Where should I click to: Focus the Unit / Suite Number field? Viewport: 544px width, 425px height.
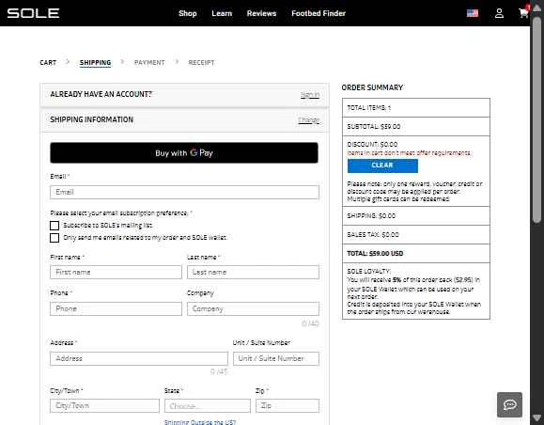[x=276, y=358]
